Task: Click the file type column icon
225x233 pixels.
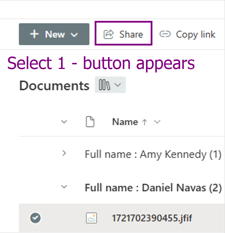Action: [x=90, y=122]
